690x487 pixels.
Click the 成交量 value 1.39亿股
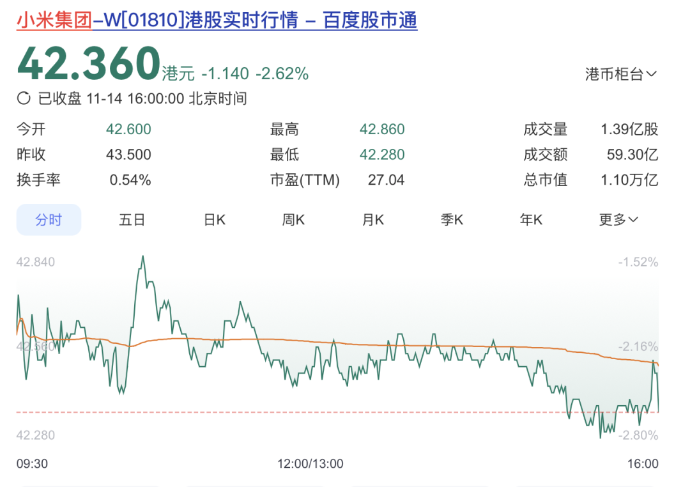pyautogui.click(x=629, y=129)
